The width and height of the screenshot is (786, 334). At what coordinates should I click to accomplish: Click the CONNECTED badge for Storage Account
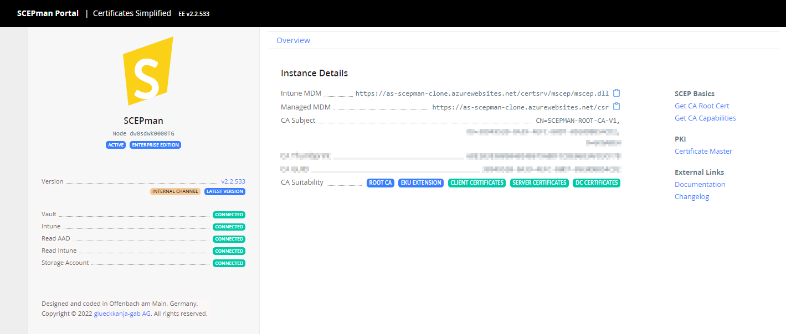229,263
